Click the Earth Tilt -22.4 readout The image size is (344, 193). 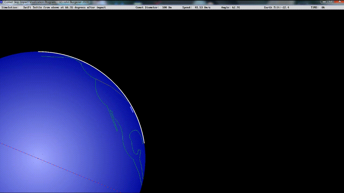pyautogui.click(x=276, y=8)
